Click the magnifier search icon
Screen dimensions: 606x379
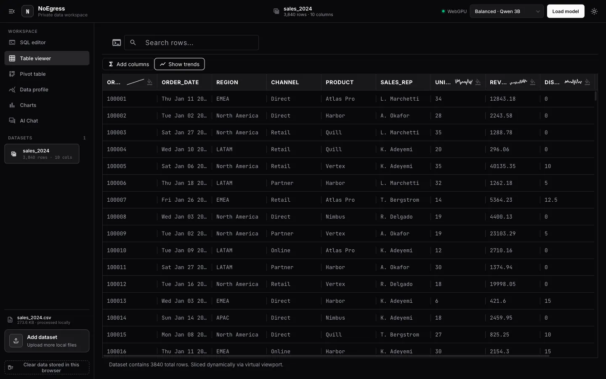pos(133,43)
